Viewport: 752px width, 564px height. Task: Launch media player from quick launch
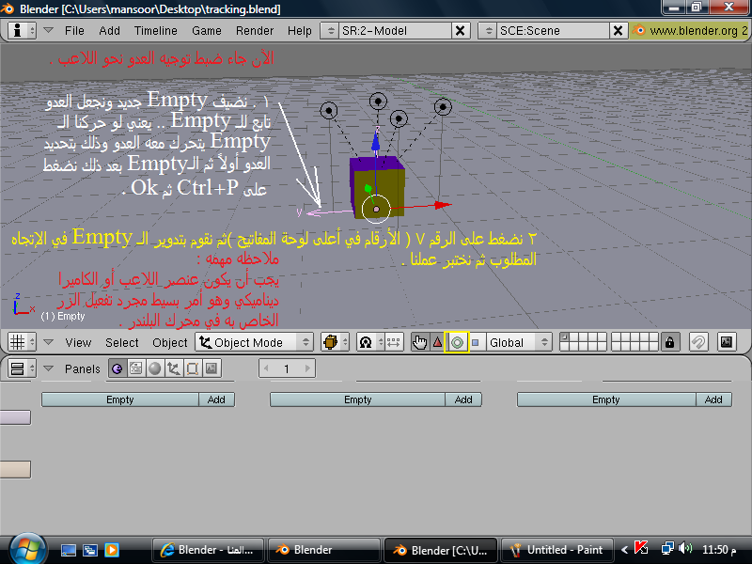coord(112,550)
